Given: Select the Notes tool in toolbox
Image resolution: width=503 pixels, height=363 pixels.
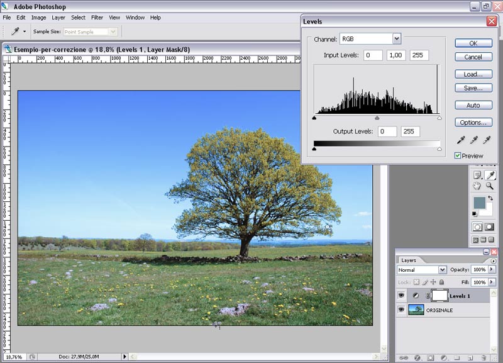Looking at the screenshot, I should (477, 174).
